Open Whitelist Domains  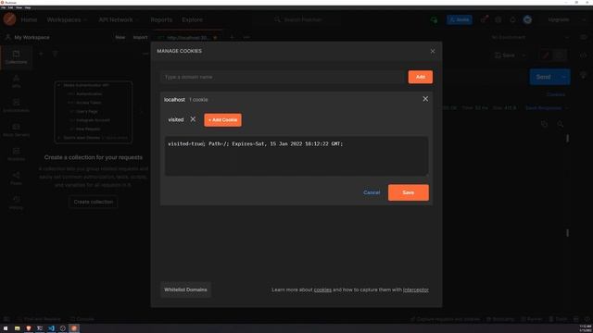[x=185, y=290]
